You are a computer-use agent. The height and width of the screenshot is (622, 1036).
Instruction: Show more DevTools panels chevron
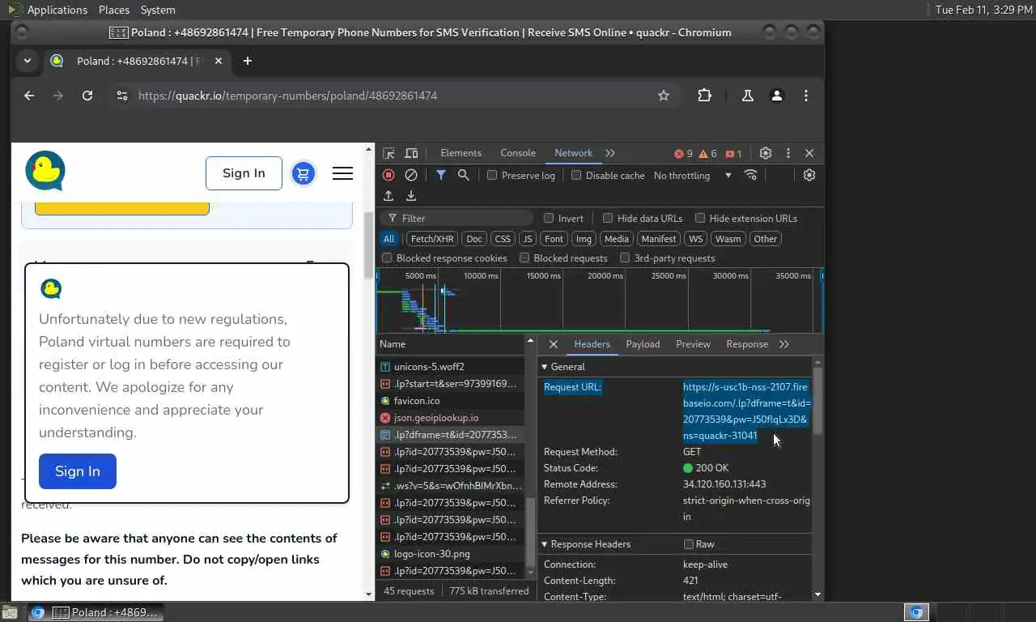(610, 153)
